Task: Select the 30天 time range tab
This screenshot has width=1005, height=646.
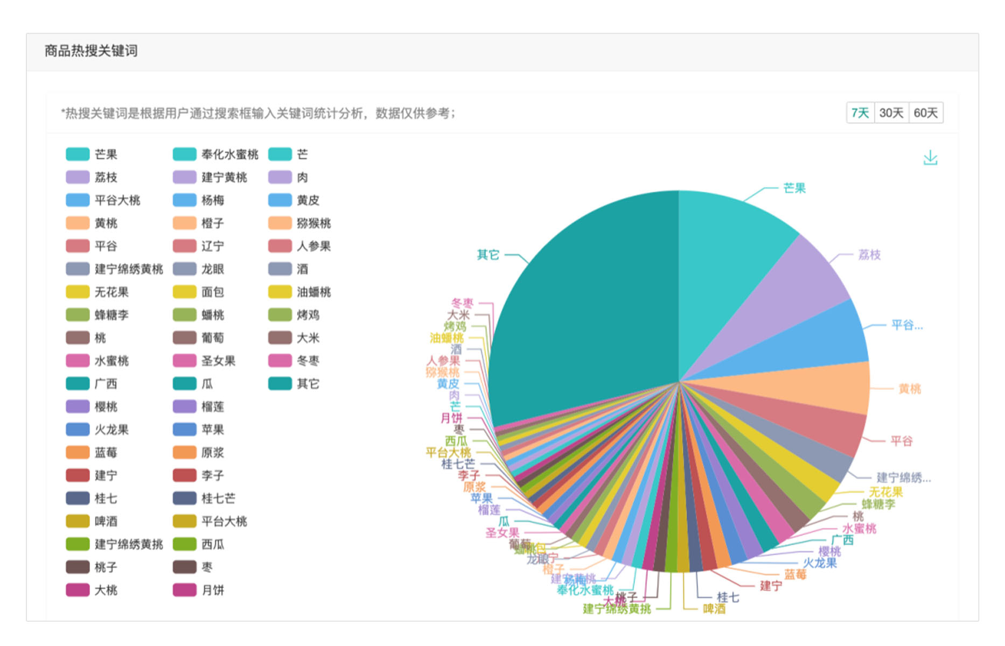Action: [x=891, y=113]
